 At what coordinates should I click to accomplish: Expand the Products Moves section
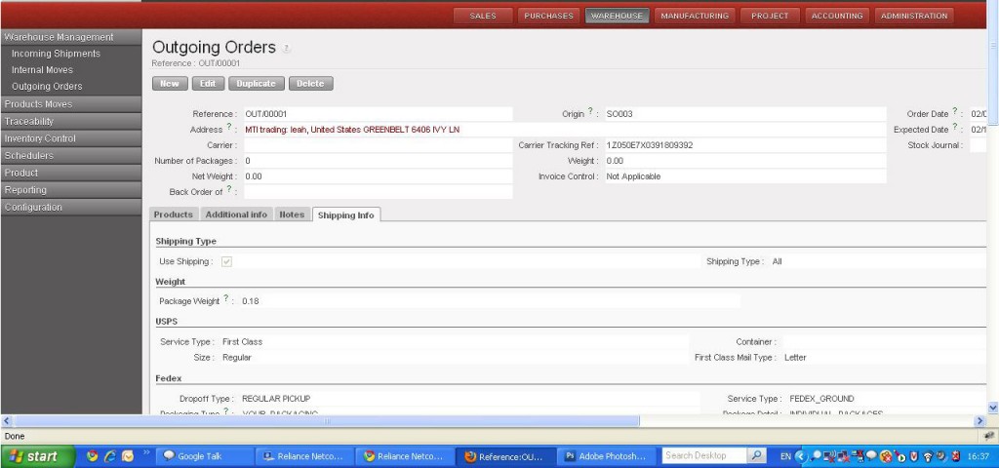[70, 103]
